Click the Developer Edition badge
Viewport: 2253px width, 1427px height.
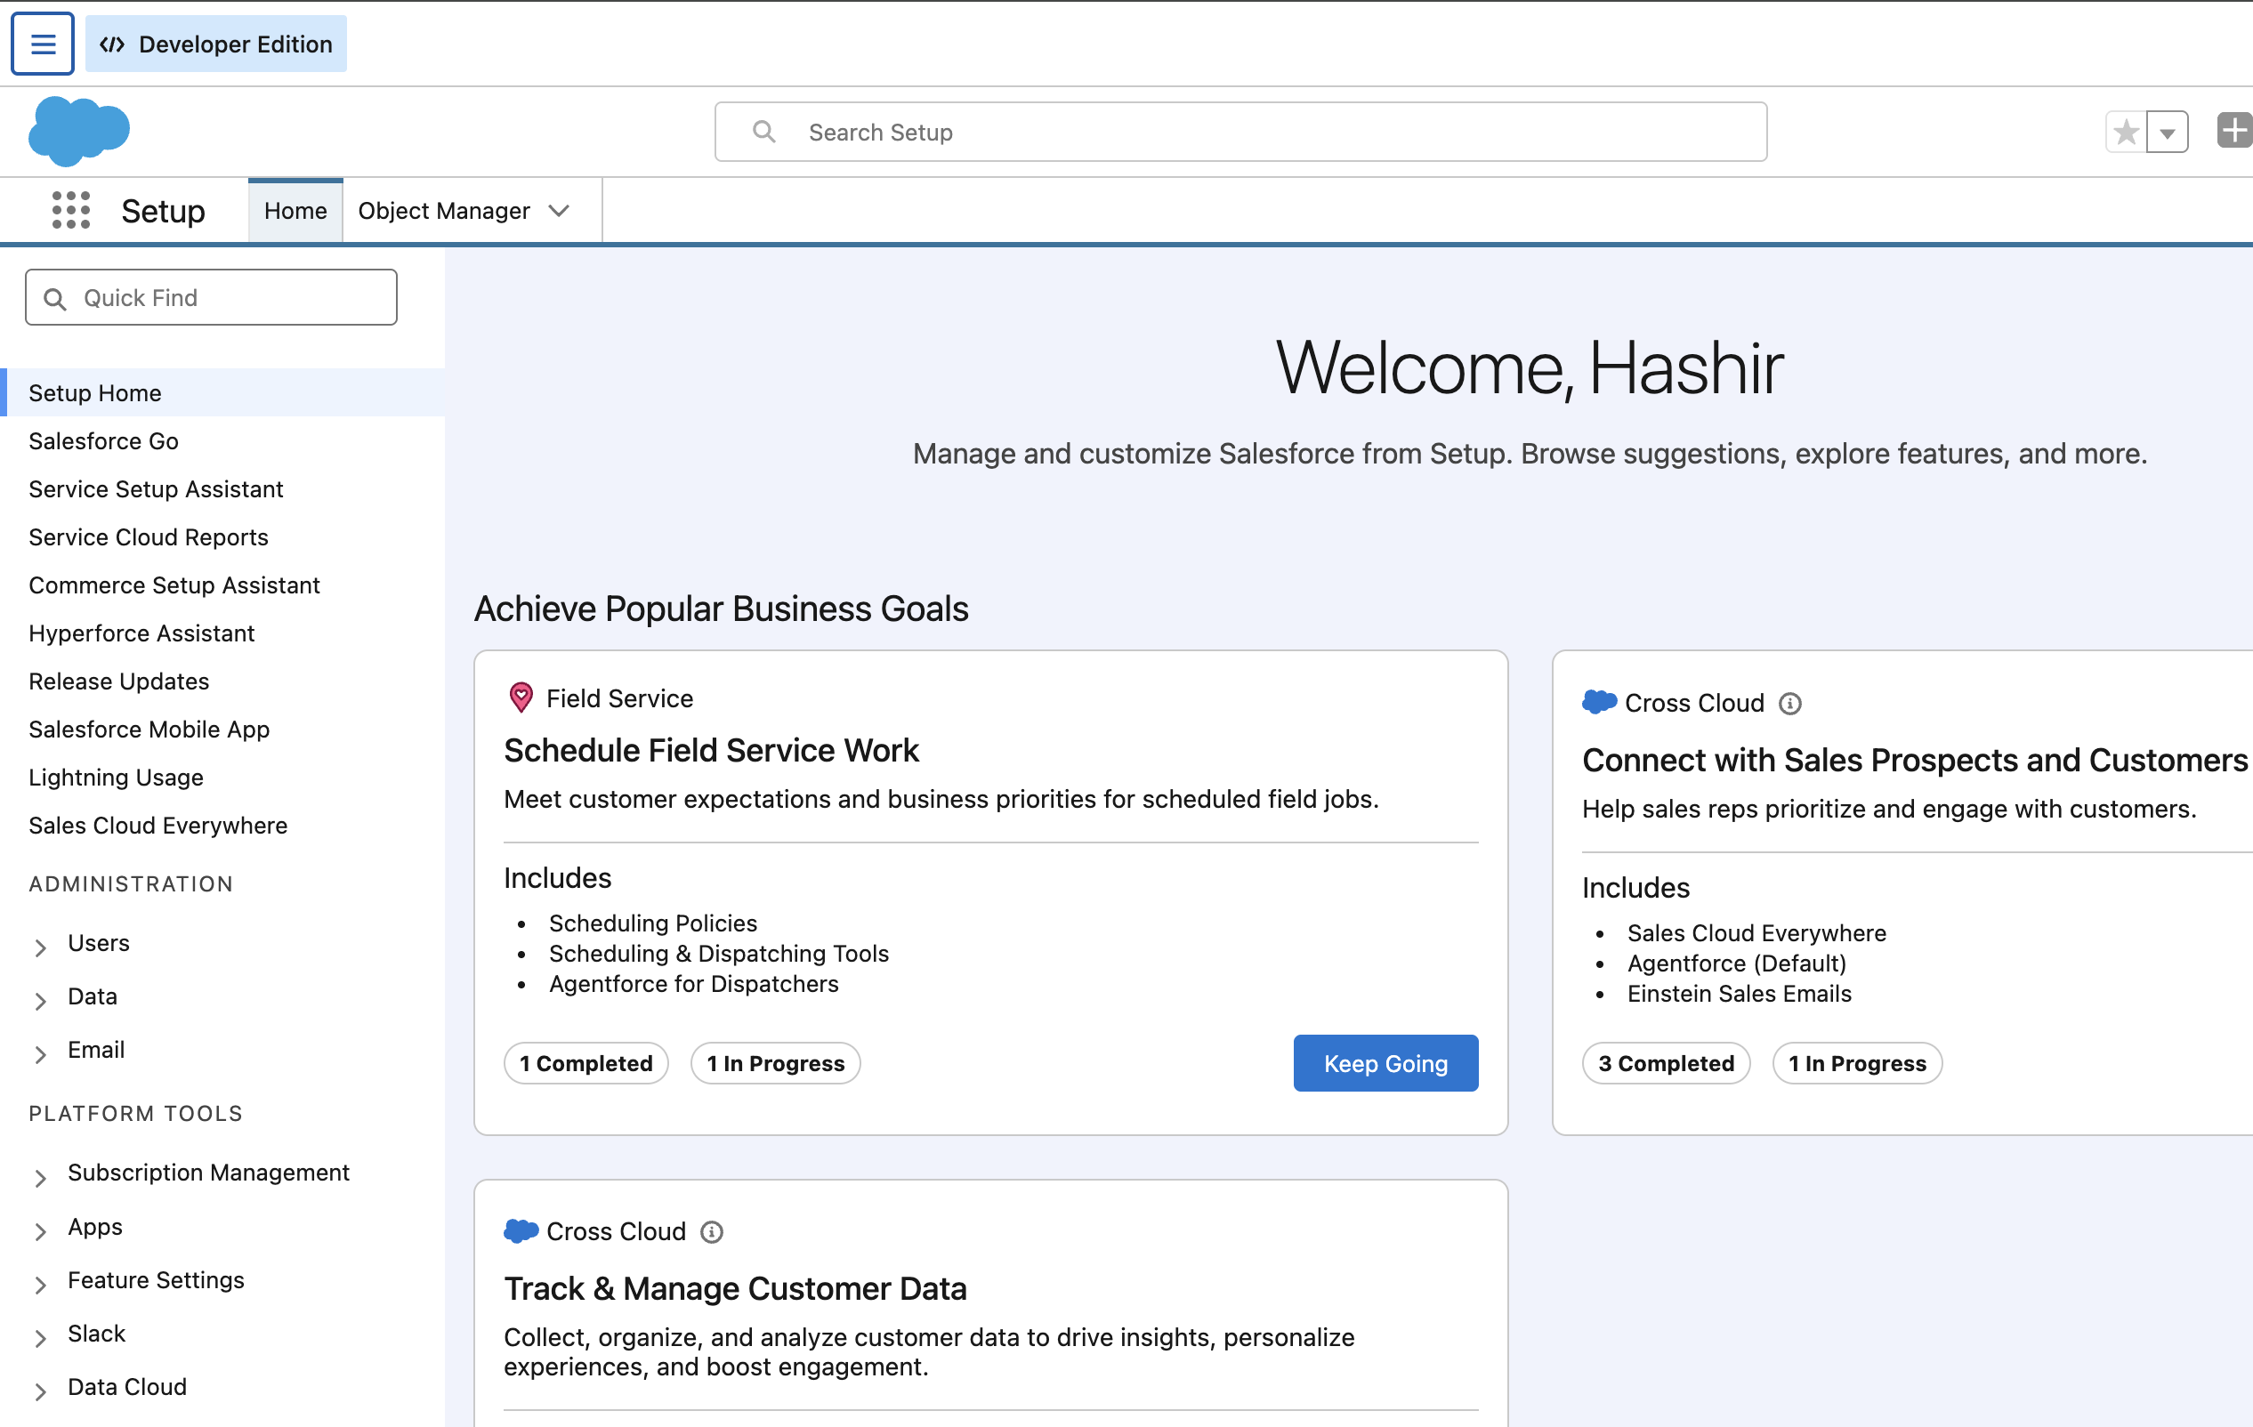[216, 44]
